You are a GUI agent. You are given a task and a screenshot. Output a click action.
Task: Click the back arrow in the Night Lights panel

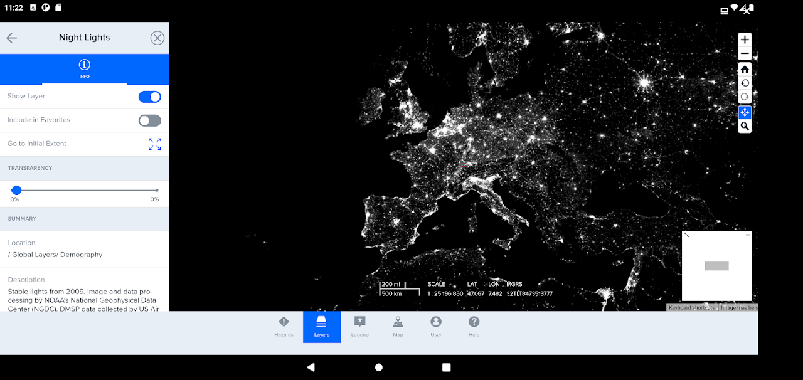tap(11, 38)
